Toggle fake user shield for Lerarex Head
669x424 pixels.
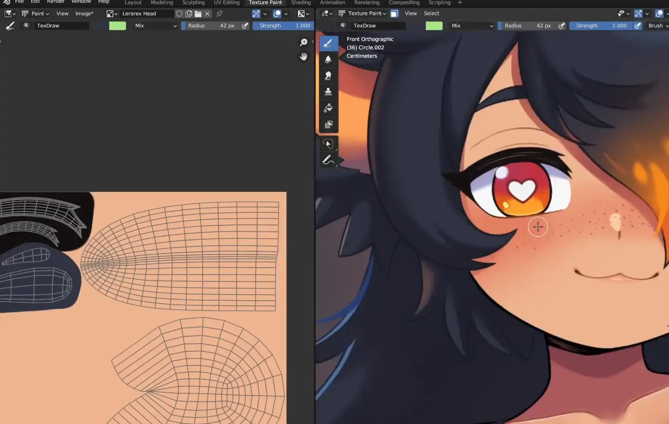point(179,14)
